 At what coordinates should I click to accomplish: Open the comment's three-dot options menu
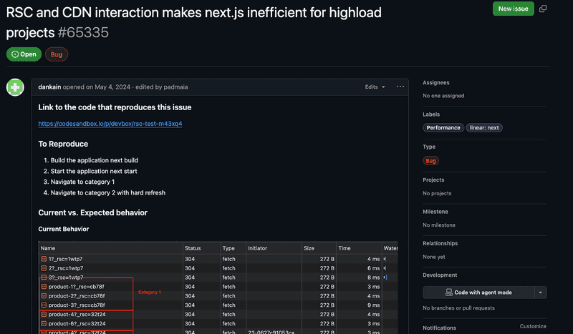pyautogui.click(x=400, y=87)
